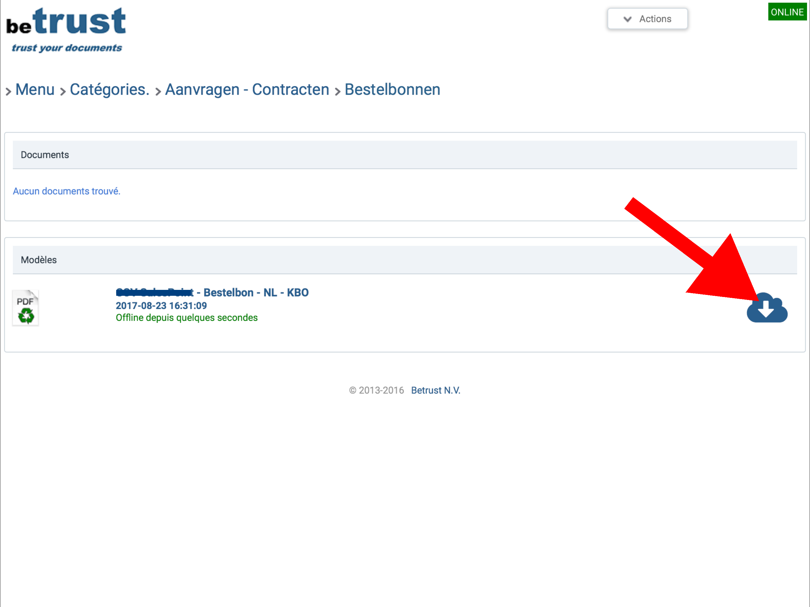
Task: Visit the Betrust N.V. footer link
Action: [x=436, y=390]
